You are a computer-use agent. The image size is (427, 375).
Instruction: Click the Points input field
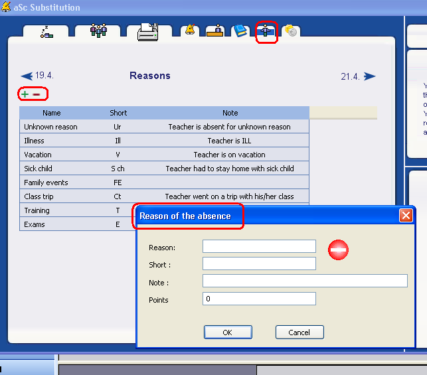tap(259, 299)
